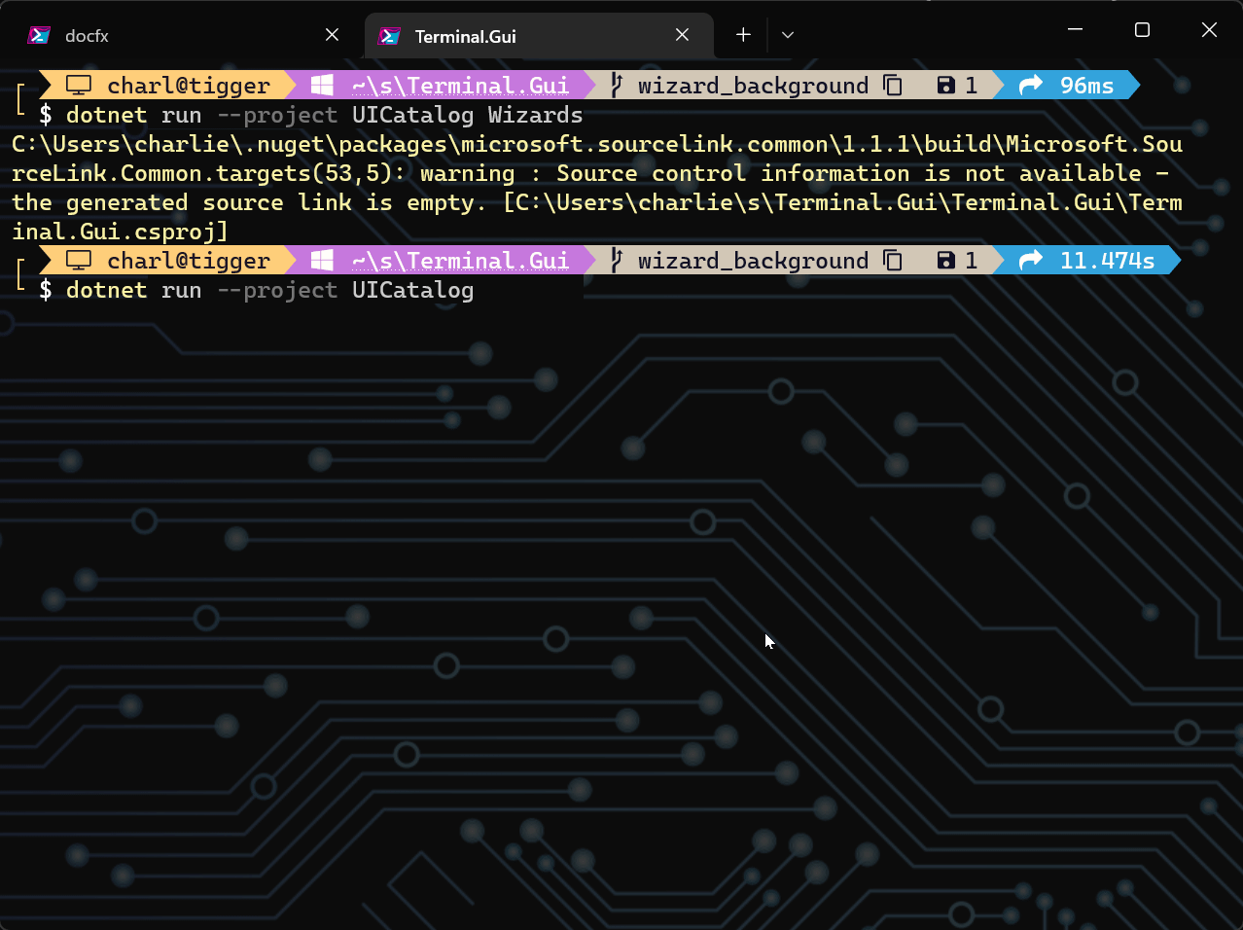Open a new tab with the plus button
Image resolution: width=1243 pixels, height=930 pixels.
click(742, 35)
